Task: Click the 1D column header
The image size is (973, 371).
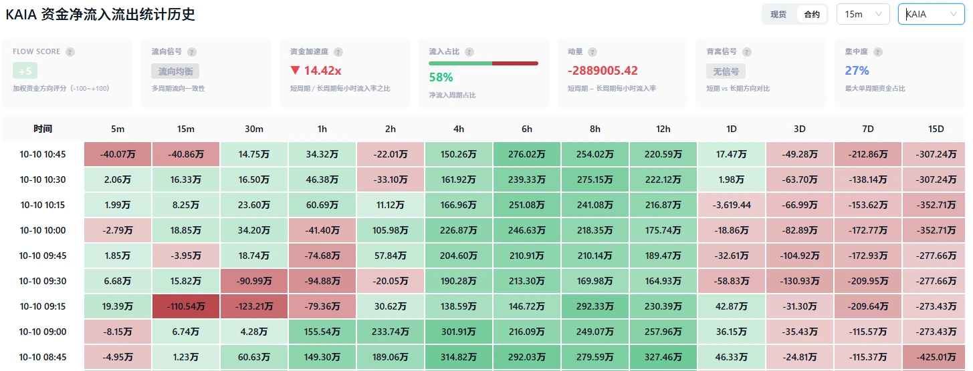Action: coord(732,129)
